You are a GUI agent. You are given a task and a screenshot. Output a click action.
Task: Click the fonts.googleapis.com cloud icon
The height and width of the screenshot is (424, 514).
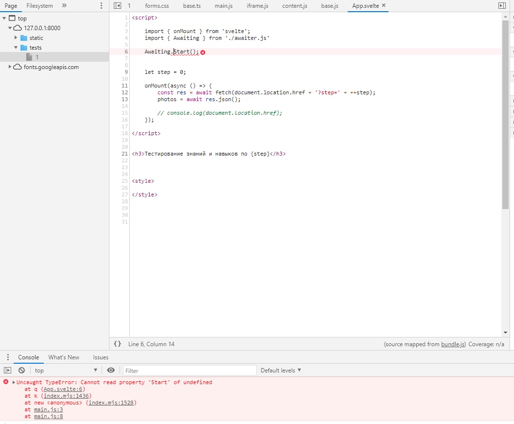pyautogui.click(x=18, y=67)
